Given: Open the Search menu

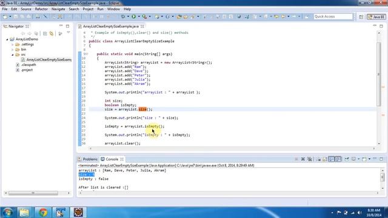Looking at the screenshot, I should click(x=74, y=9).
